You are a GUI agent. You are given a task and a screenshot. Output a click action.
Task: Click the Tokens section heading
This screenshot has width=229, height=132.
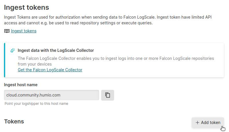pos(14,121)
